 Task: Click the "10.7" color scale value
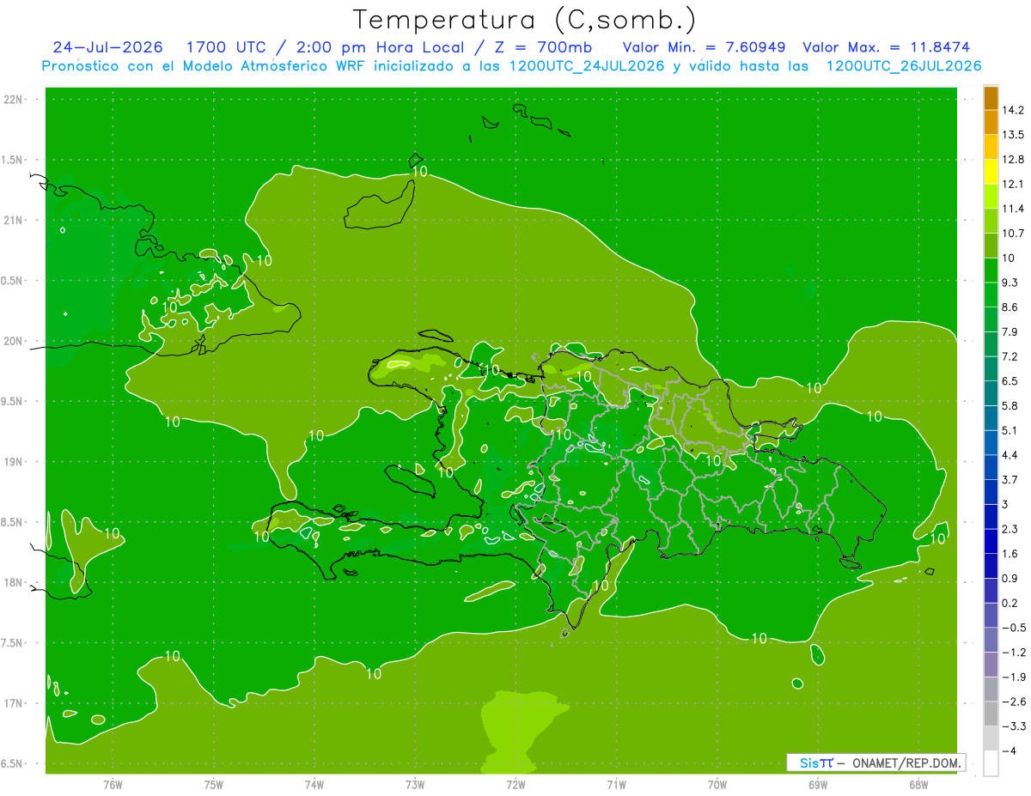[x=1013, y=234]
